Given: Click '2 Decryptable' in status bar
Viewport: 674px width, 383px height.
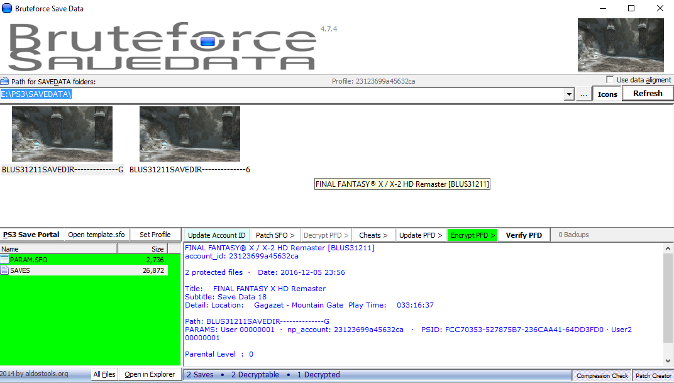Looking at the screenshot, I should 255,375.
